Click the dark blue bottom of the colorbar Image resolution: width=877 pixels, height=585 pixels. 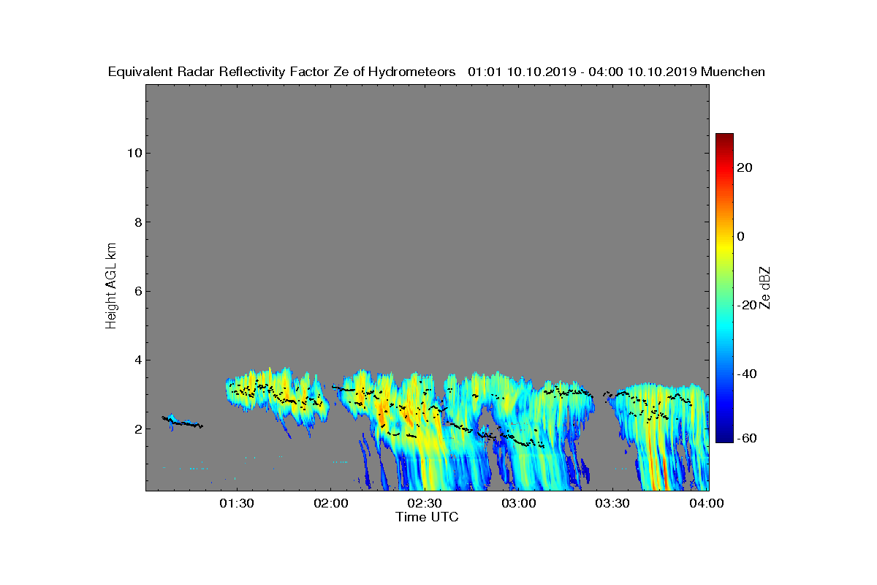(724, 437)
